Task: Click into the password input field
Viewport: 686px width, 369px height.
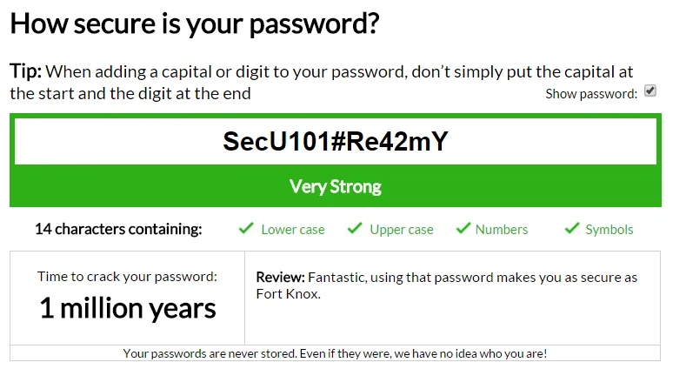Action: pyautogui.click(x=335, y=141)
